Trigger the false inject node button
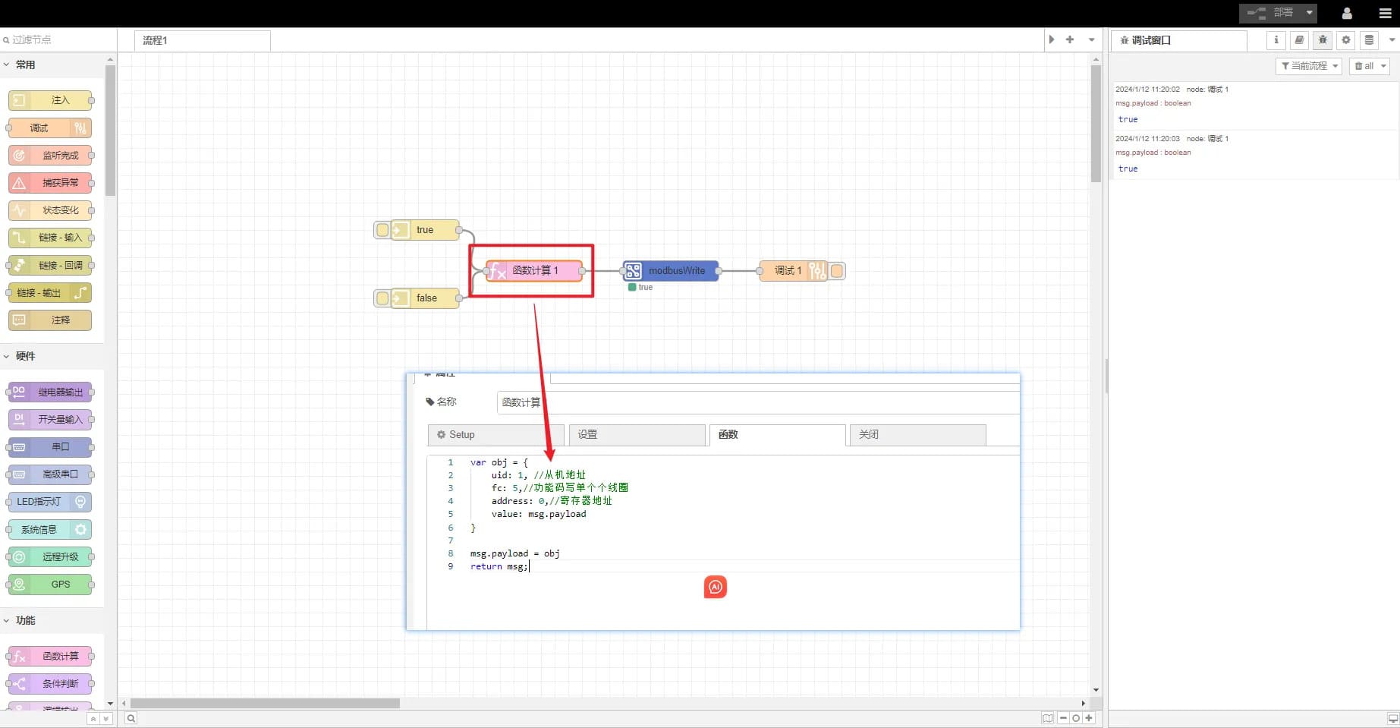This screenshot has height=728, width=1400. pyautogui.click(x=382, y=298)
